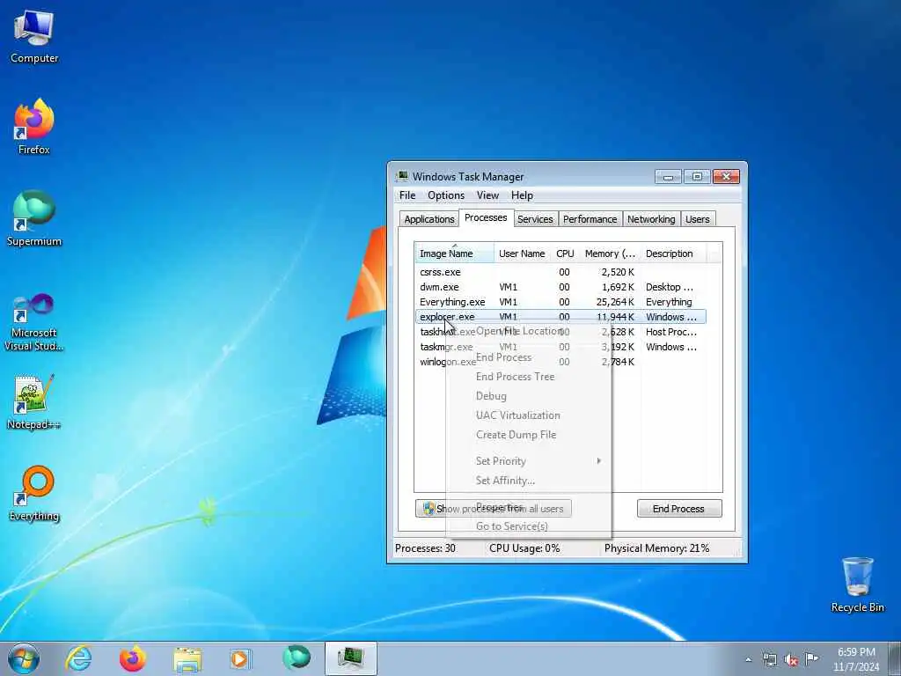Image resolution: width=901 pixels, height=676 pixels.
Task: Sort by the Memory column header
Action: [611, 253]
